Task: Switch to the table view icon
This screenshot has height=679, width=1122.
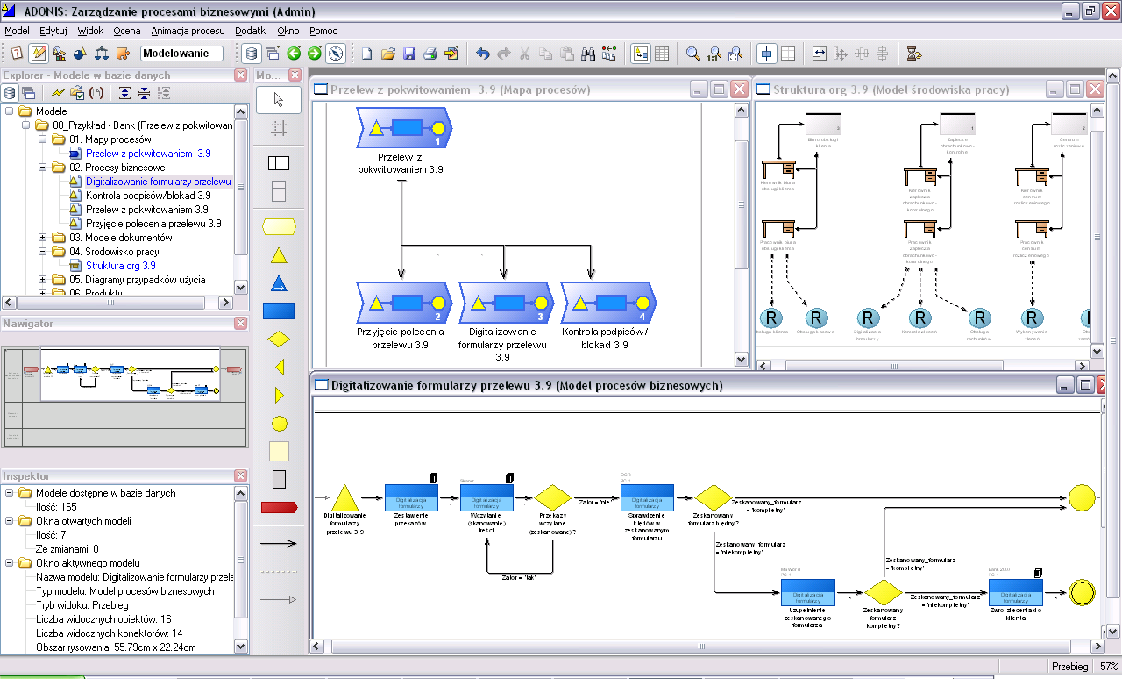Action: coord(662,54)
